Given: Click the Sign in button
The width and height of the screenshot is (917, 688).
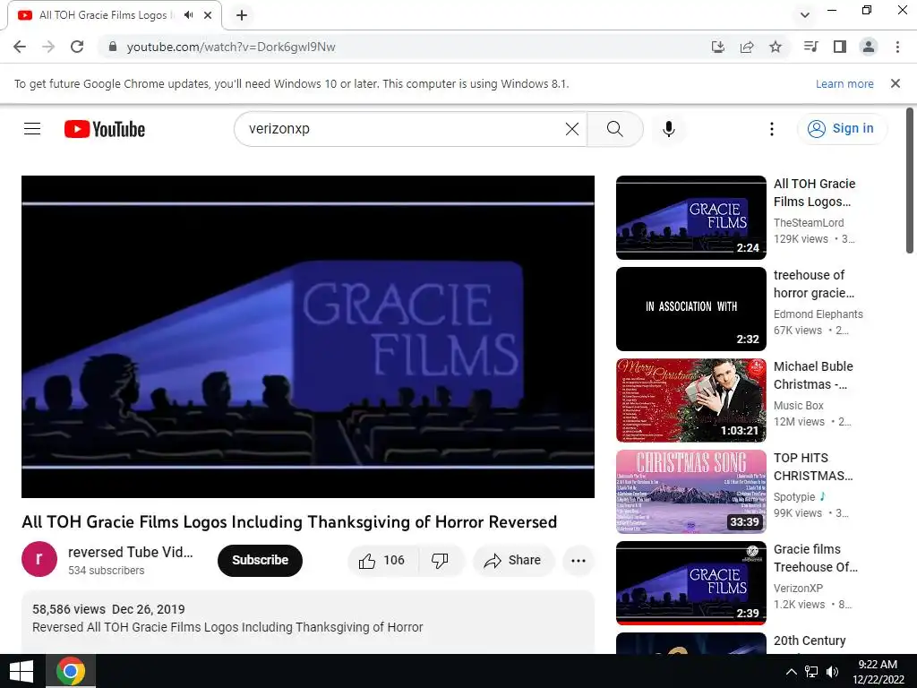Looking at the screenshot, I should 842,129.
